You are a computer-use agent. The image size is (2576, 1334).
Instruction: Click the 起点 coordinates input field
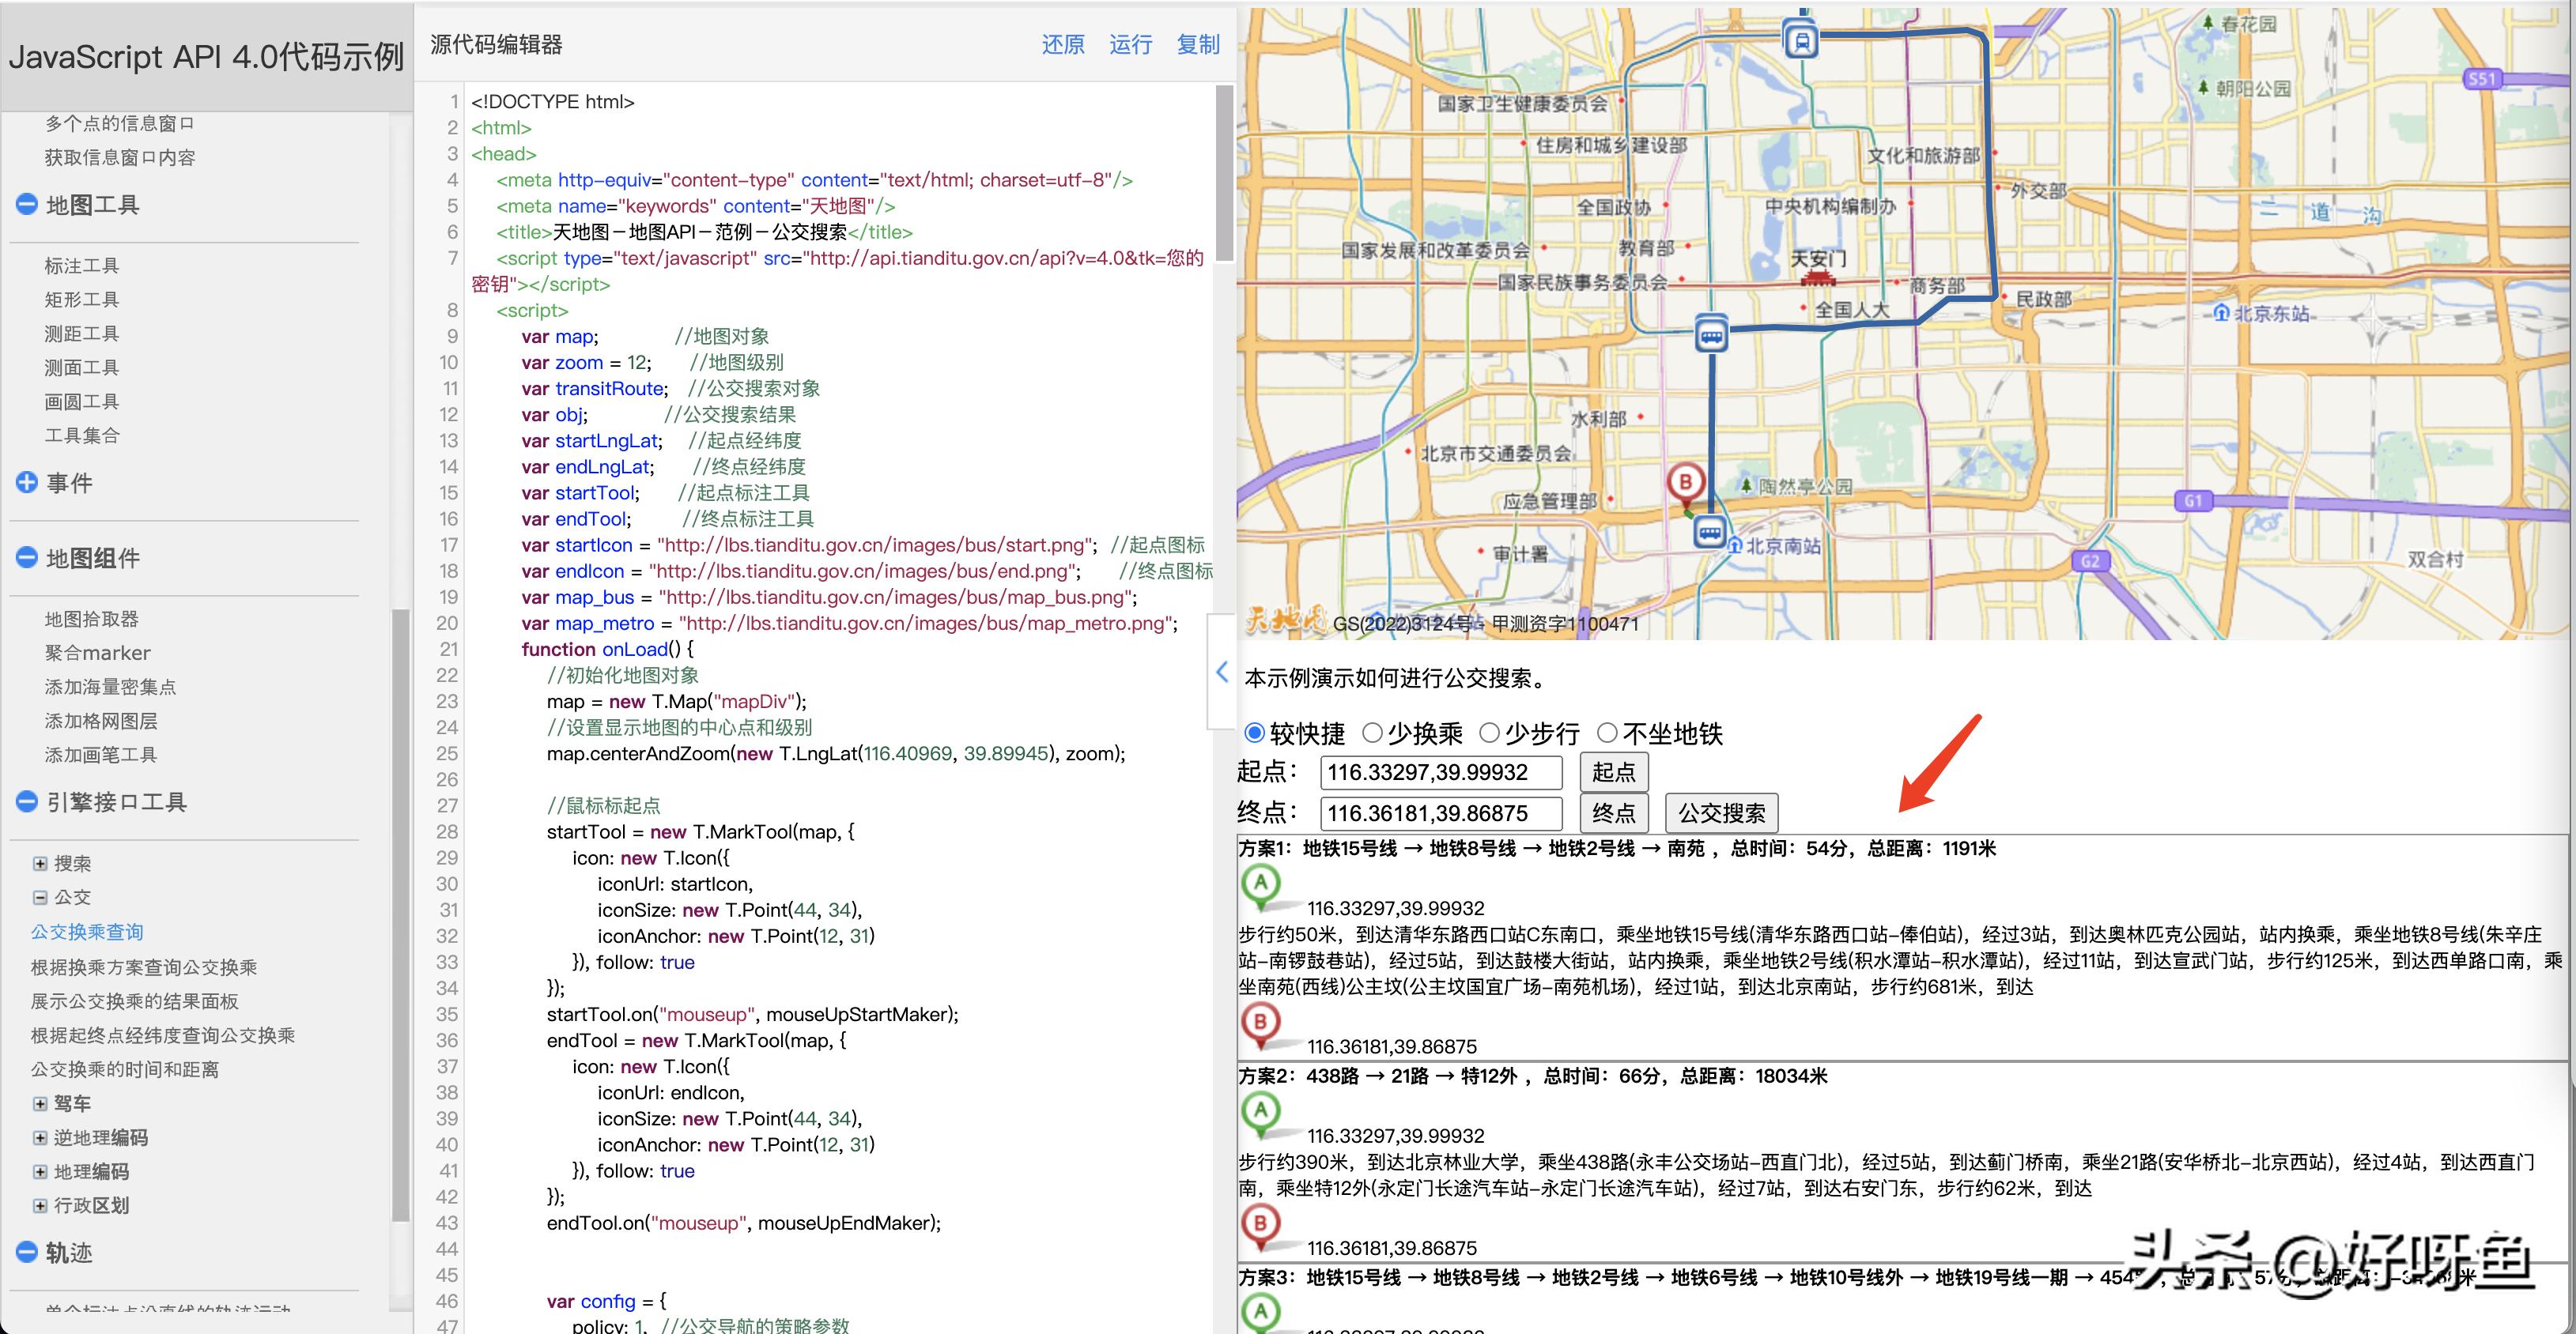pos(1440,772)
